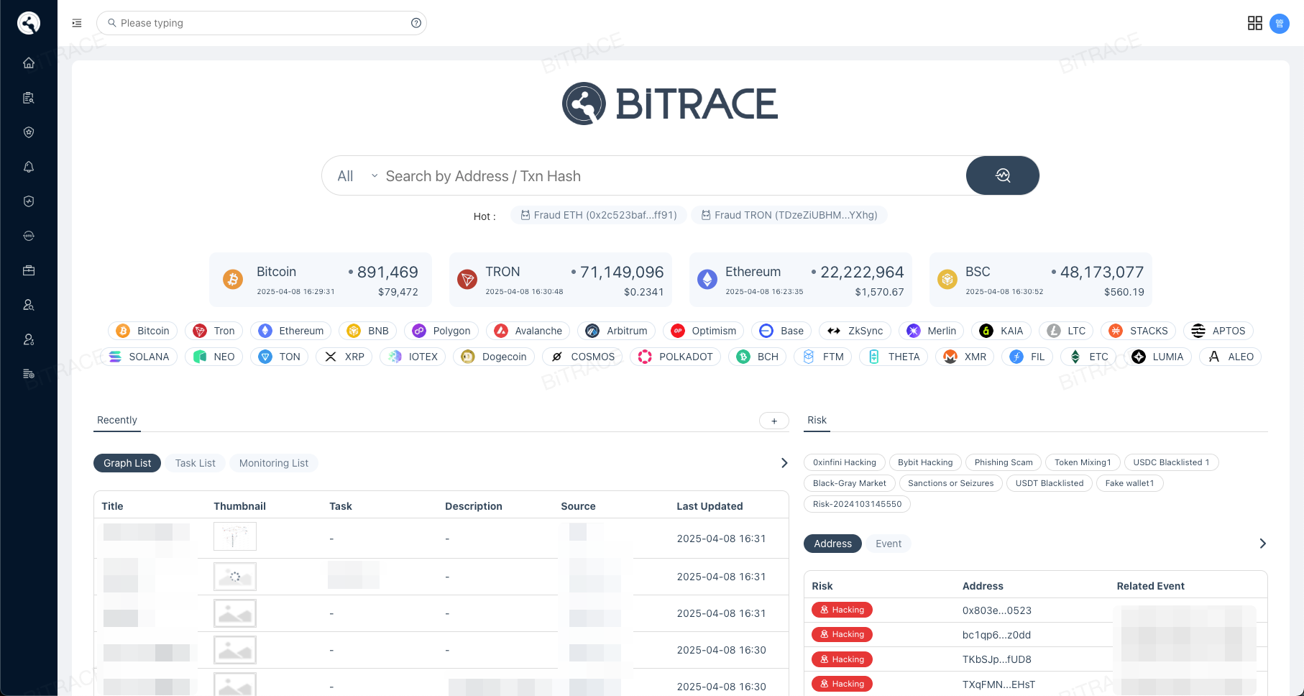
Task: Click the Bitrace logo in sidebar top
Action: 29,23
